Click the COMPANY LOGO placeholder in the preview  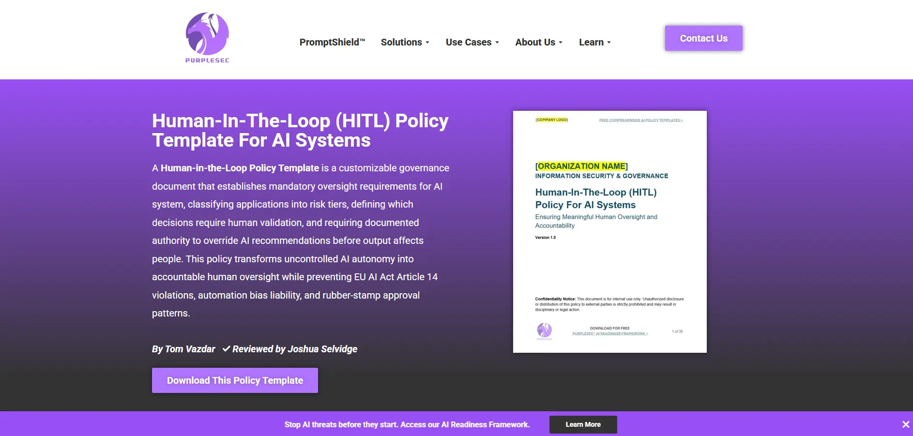[x=551, y=119]
